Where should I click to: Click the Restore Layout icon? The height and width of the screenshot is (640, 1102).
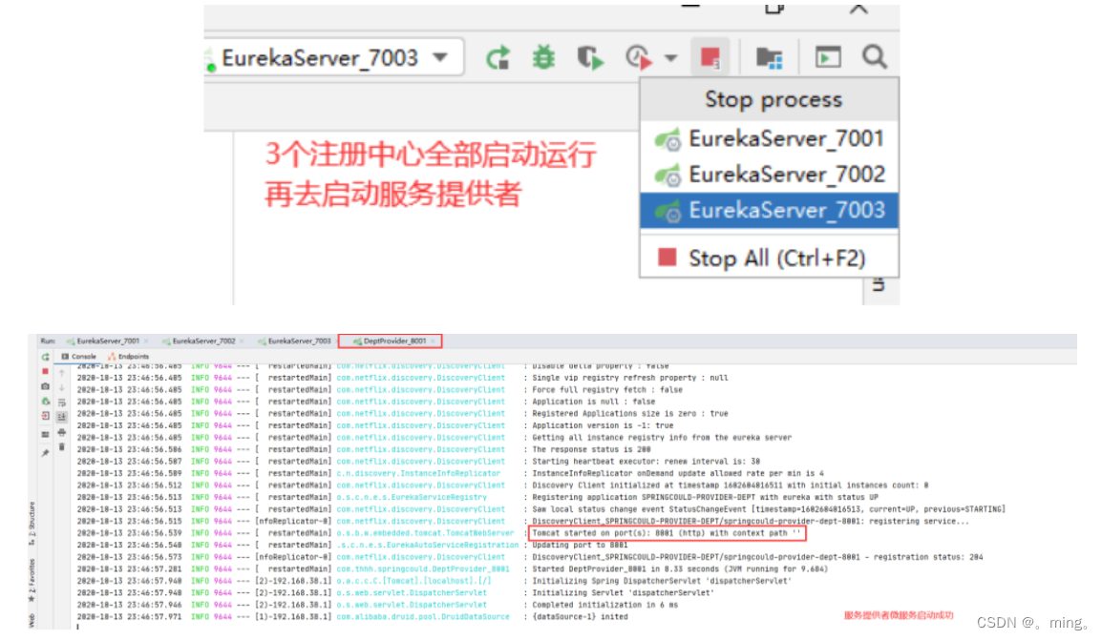click(46, 434)
